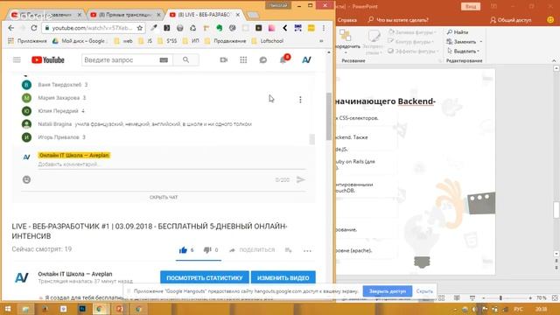
Task: Open chat options three-dot menu
Action: click(300, 100)
